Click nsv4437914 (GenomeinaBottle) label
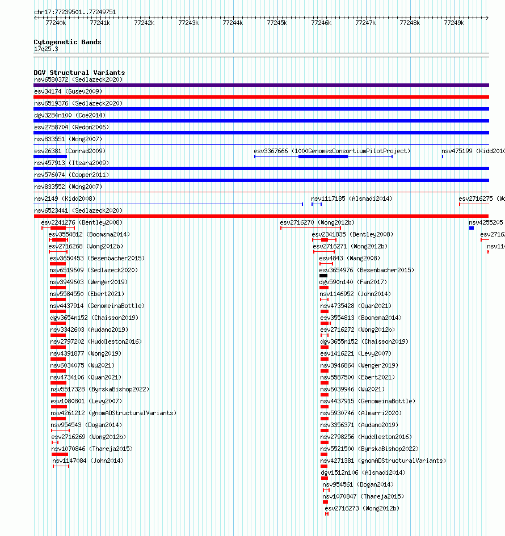505x536 pixels. (x=97, y=306)
